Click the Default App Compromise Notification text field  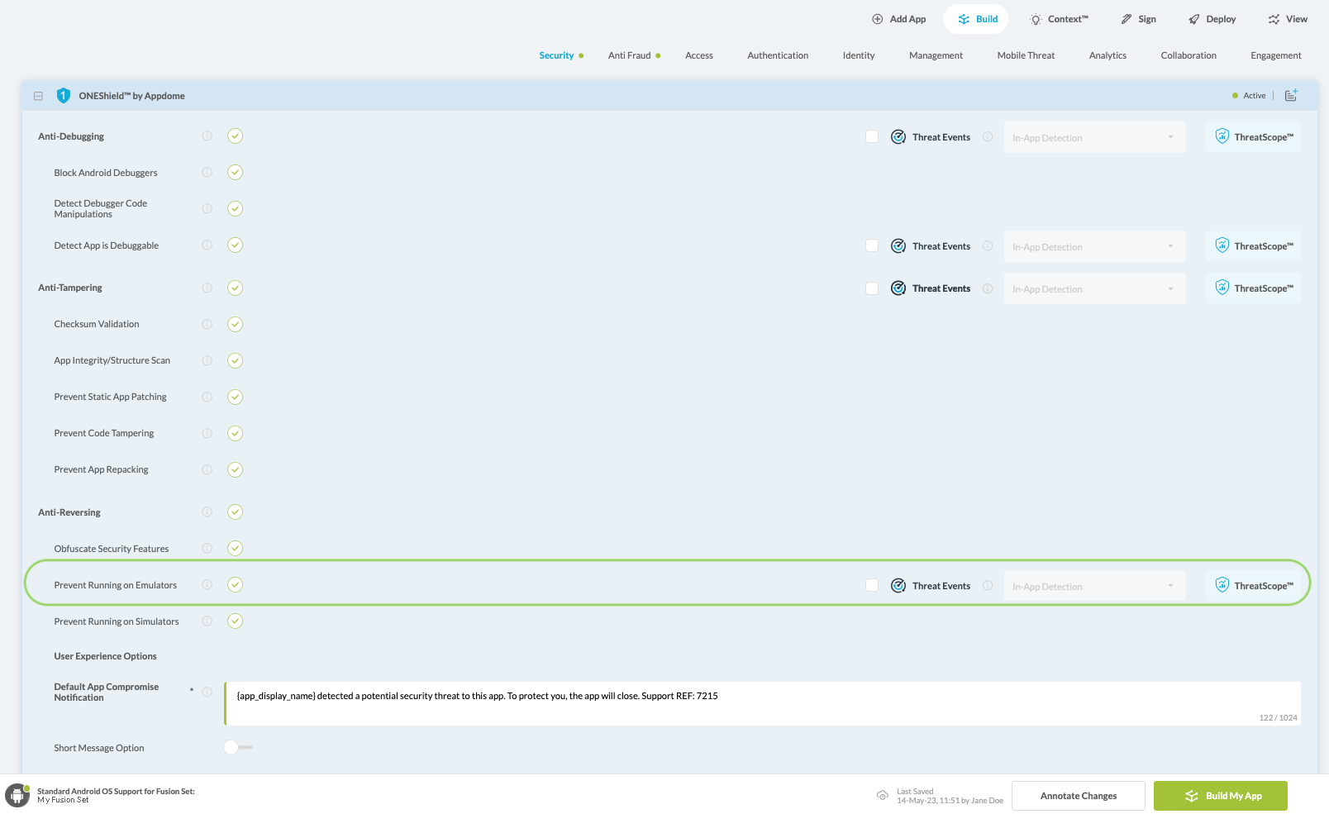(762, 703)
